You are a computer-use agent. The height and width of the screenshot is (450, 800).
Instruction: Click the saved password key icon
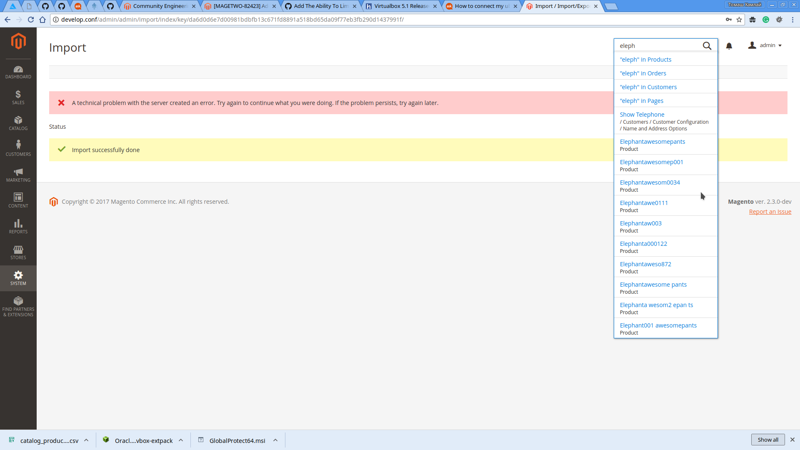tap(729, 20)
